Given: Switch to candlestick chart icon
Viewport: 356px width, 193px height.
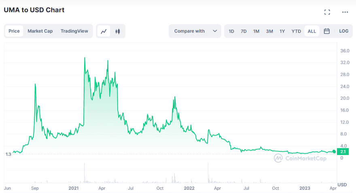Looking at the screenshot, I should [x=118, y=31].
